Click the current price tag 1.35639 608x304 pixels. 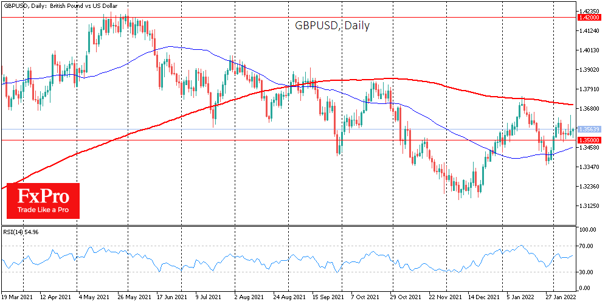590,130
